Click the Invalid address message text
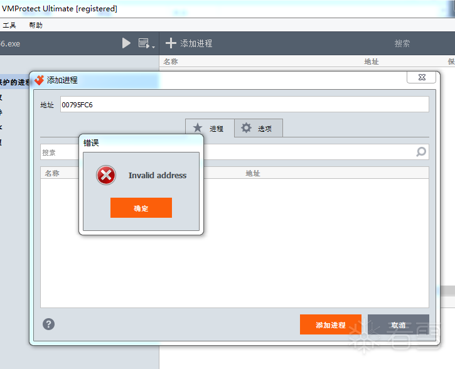The image size is (455, 369). click(158, 175)
